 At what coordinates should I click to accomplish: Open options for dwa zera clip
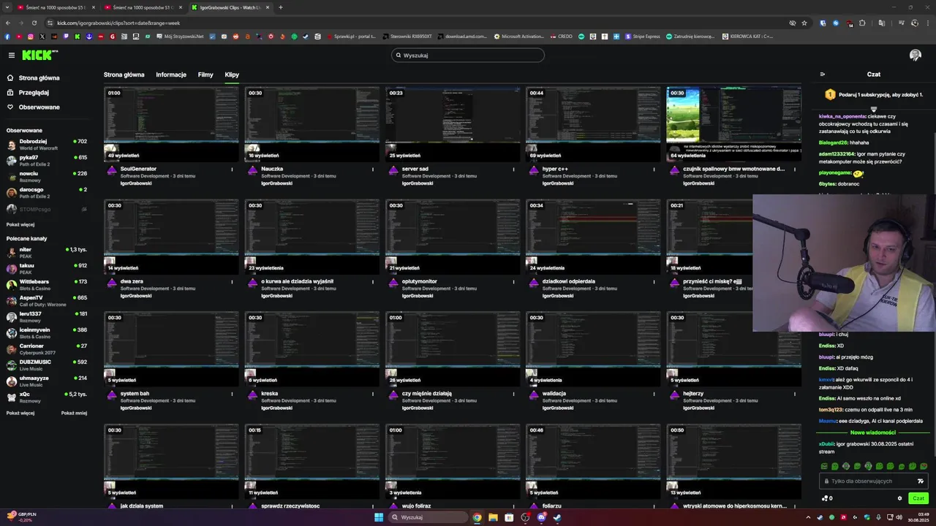[x=232, y=281]
